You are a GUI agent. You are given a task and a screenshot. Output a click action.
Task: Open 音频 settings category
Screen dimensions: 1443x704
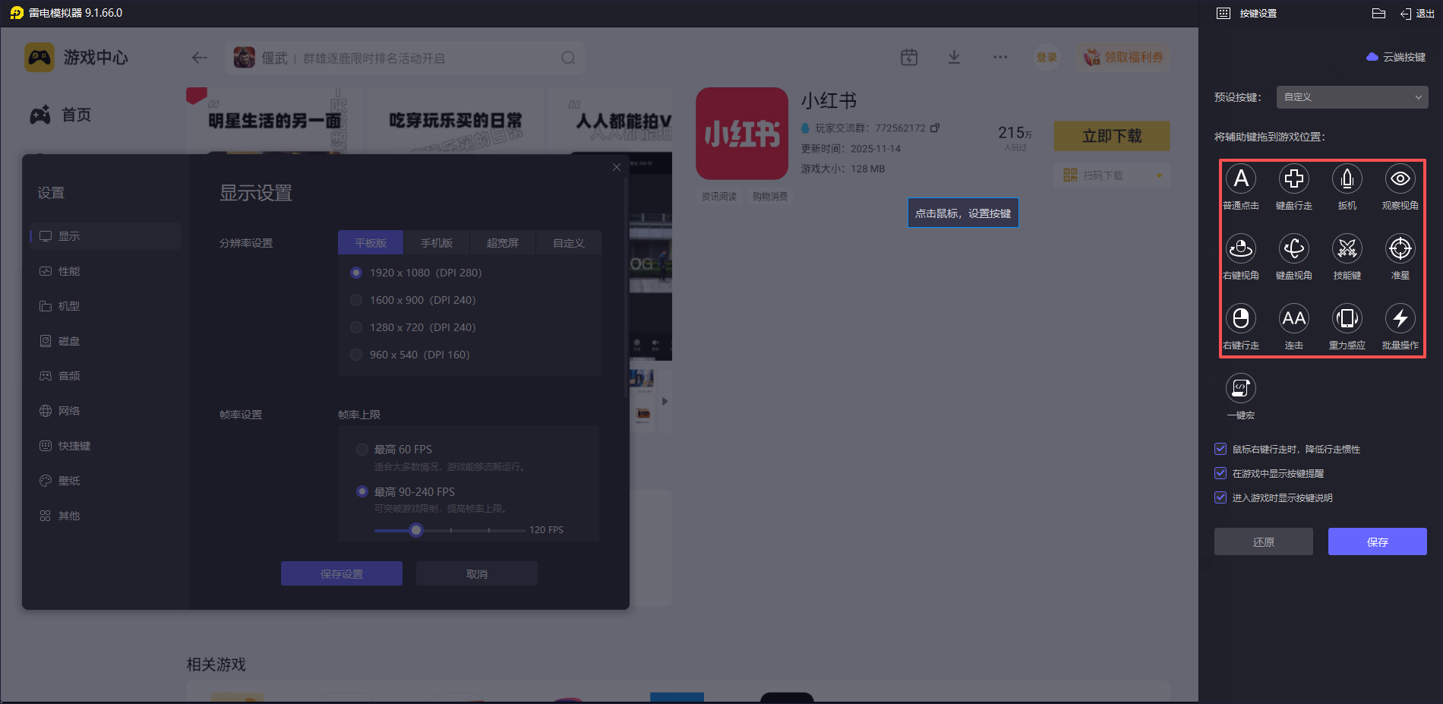(x=106, y=376)
